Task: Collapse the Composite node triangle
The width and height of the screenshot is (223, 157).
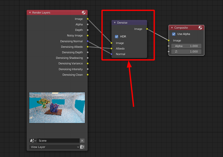Action: click(172, 28)
